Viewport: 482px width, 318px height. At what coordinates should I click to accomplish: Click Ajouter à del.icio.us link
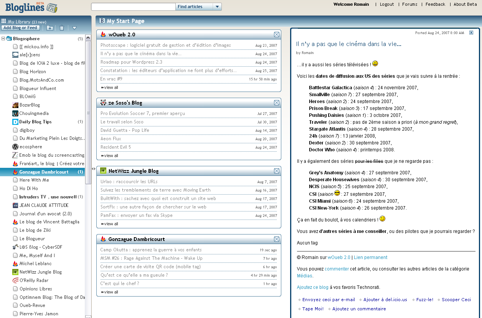click(x=385, y=300)
